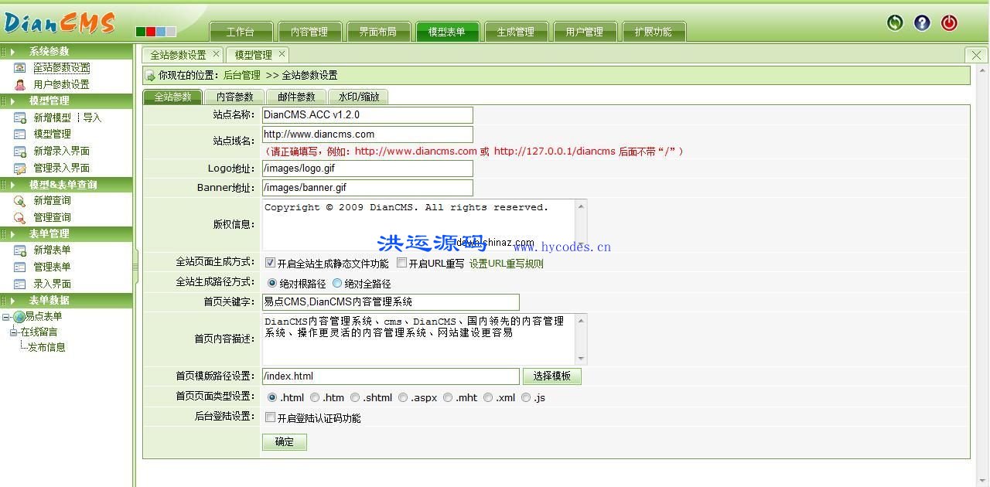The height and width of the screenshot is (487, 990).
Task: Open the 用户管理 top menu
Action: [x=585, y=32]
